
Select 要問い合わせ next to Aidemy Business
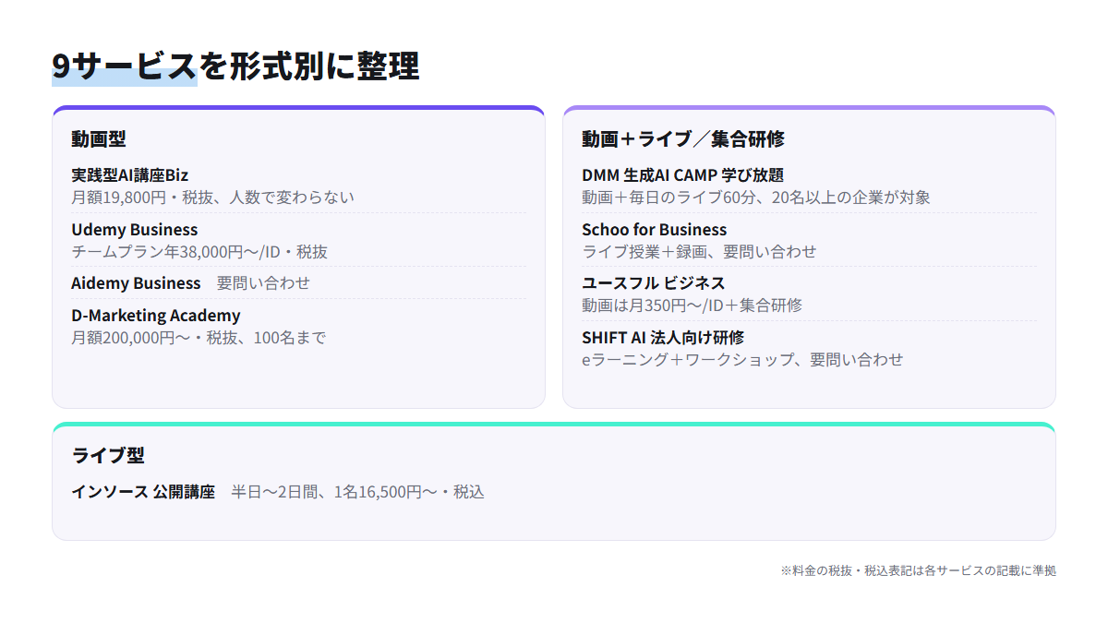coord(264,283)
